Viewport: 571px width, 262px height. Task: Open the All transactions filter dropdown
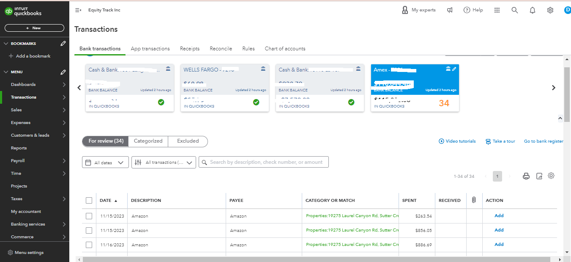(164, 163)
